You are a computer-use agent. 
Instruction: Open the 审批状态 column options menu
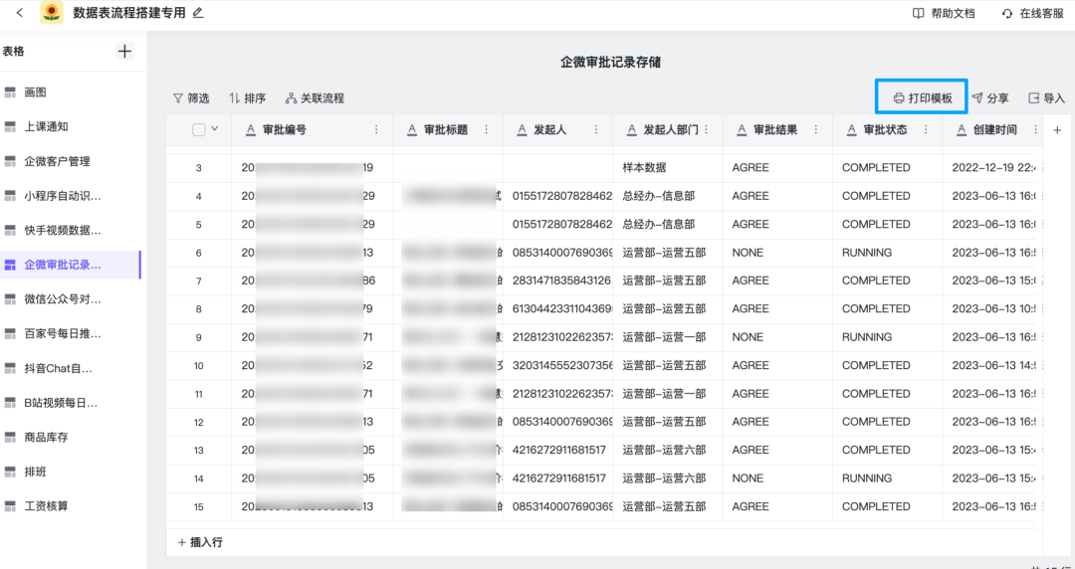tap(926, 129)
